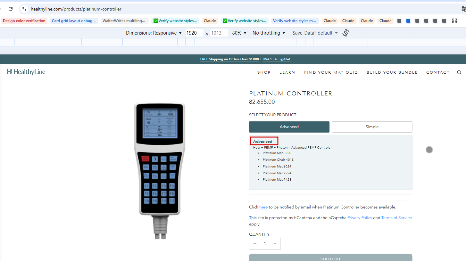Open the No throttling dropdown
466x261 pixels.
point(269,33)
